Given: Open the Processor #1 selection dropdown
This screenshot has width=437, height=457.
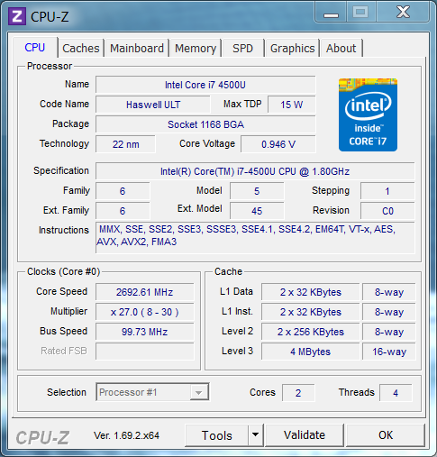Looking at the screenshot, I should (152, 392).
